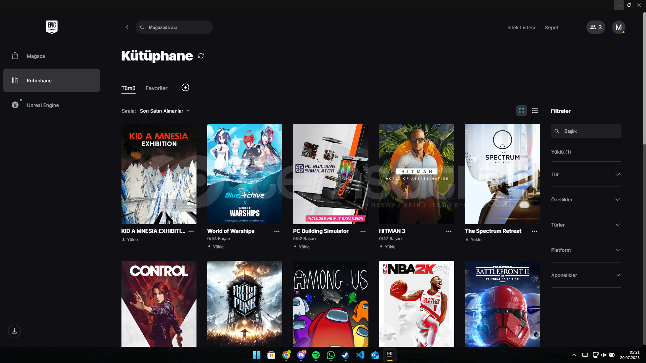Go back with the arrow beside search
This screenshot has height=363, width=646.
coord(127,27)
